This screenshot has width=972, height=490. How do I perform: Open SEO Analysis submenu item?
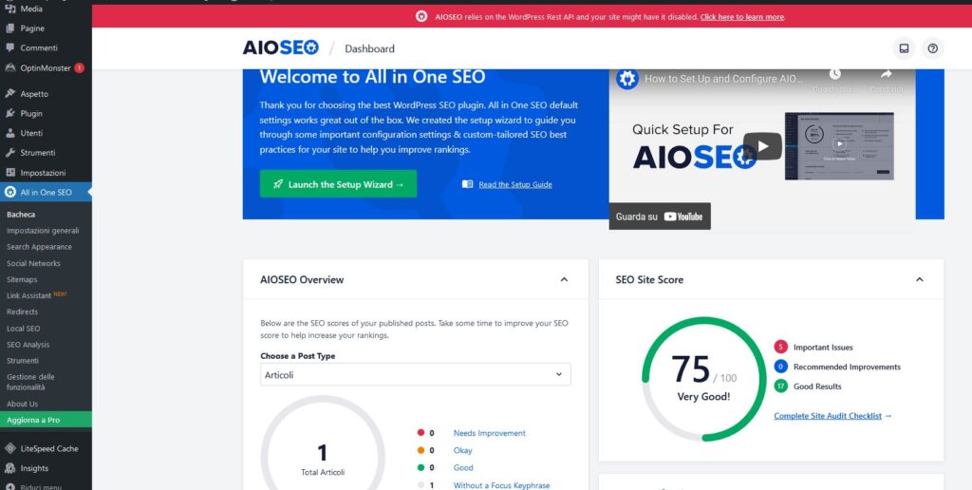pyautogui.click(x=28, y=345)
